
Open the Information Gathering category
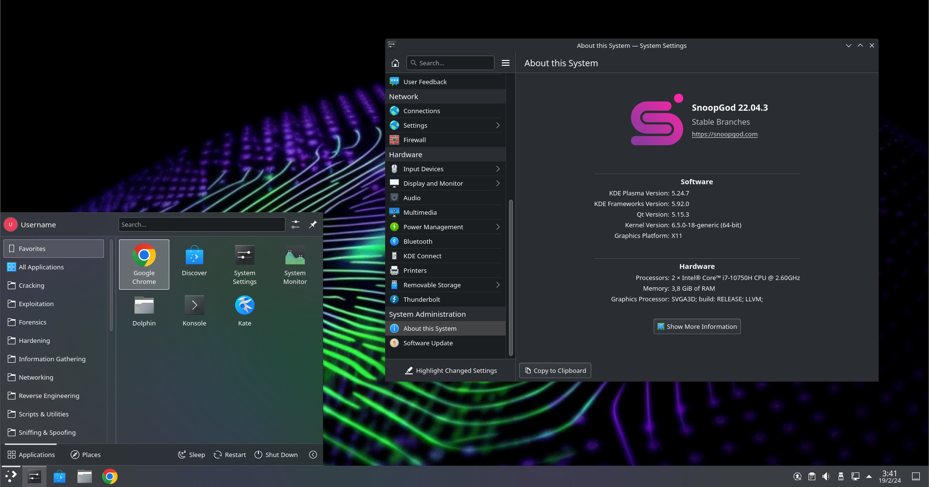[x=54, y=359]
